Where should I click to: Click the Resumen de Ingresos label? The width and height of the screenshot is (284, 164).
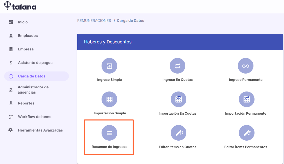pyautogui.click(x=109, y=147)
